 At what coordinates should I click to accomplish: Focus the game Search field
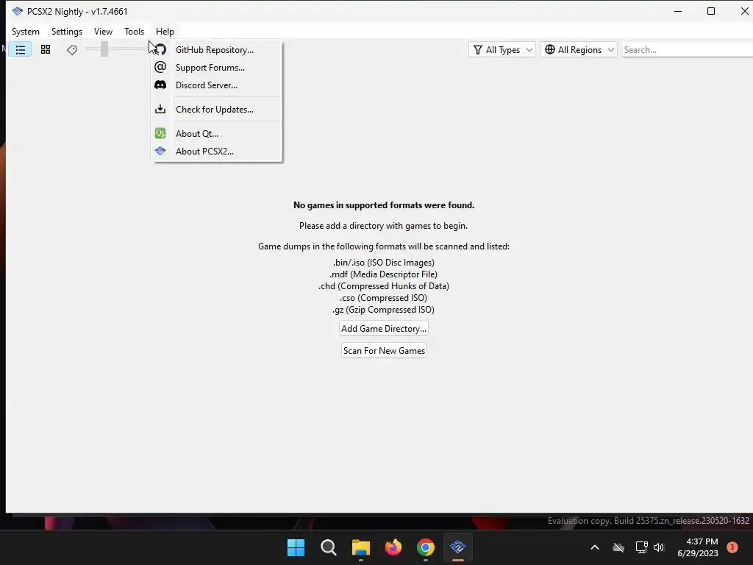click(688, 50)
